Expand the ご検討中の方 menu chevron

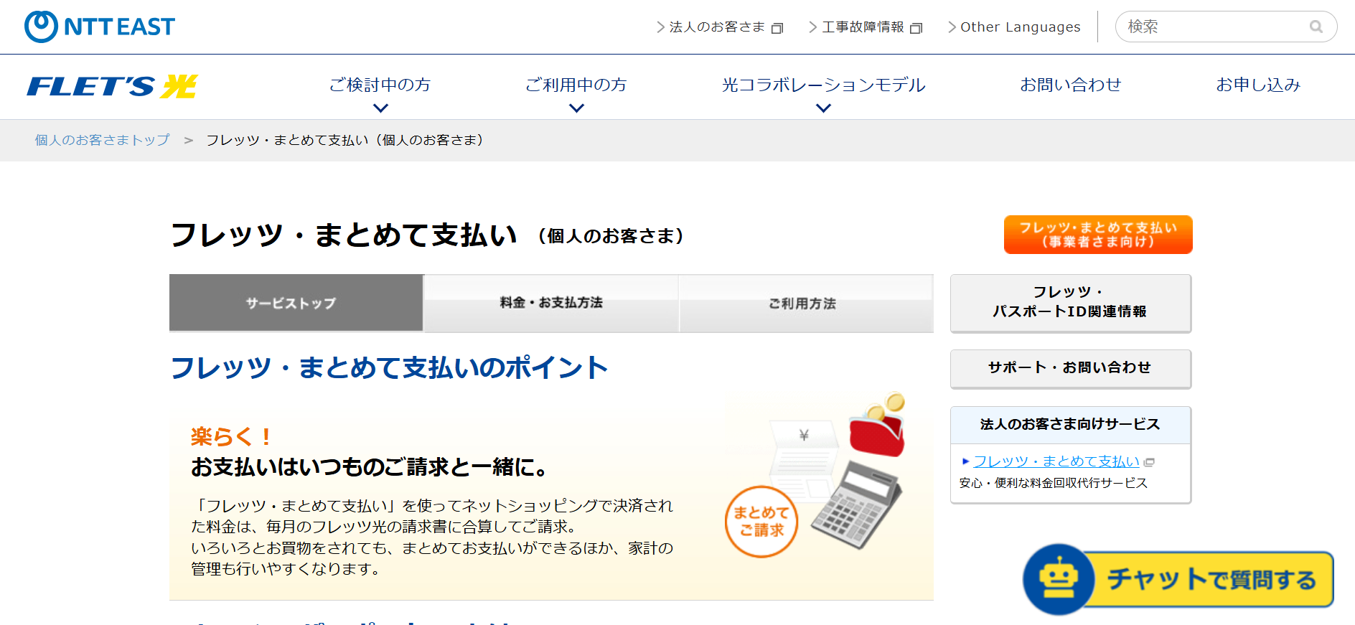(381, 108)
